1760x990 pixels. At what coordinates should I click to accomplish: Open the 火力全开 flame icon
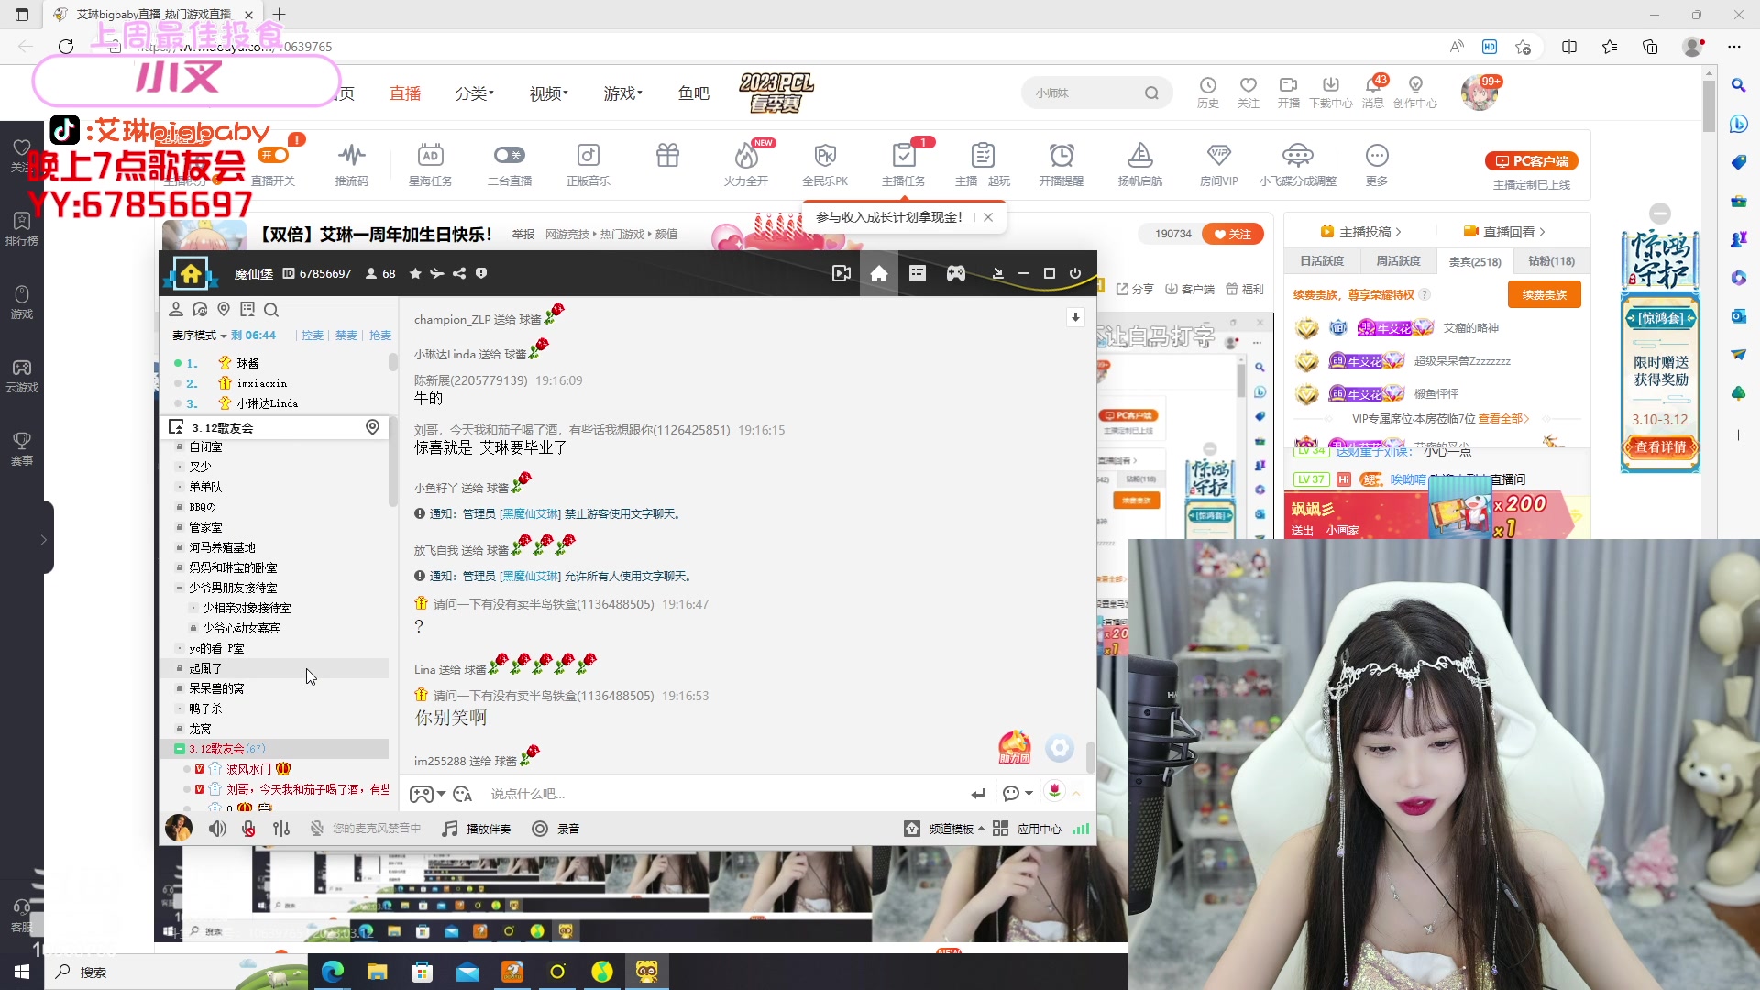(745, 165)
